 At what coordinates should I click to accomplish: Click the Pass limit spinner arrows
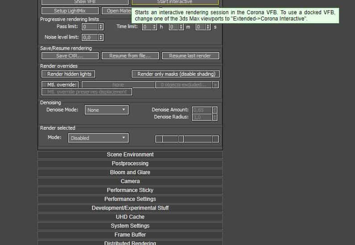(x=101, y=27)
